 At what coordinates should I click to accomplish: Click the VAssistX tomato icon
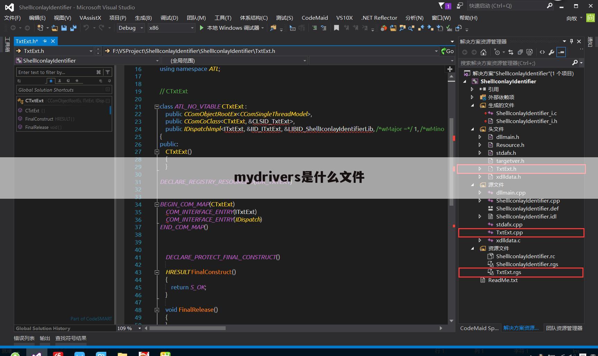[383, 28]
